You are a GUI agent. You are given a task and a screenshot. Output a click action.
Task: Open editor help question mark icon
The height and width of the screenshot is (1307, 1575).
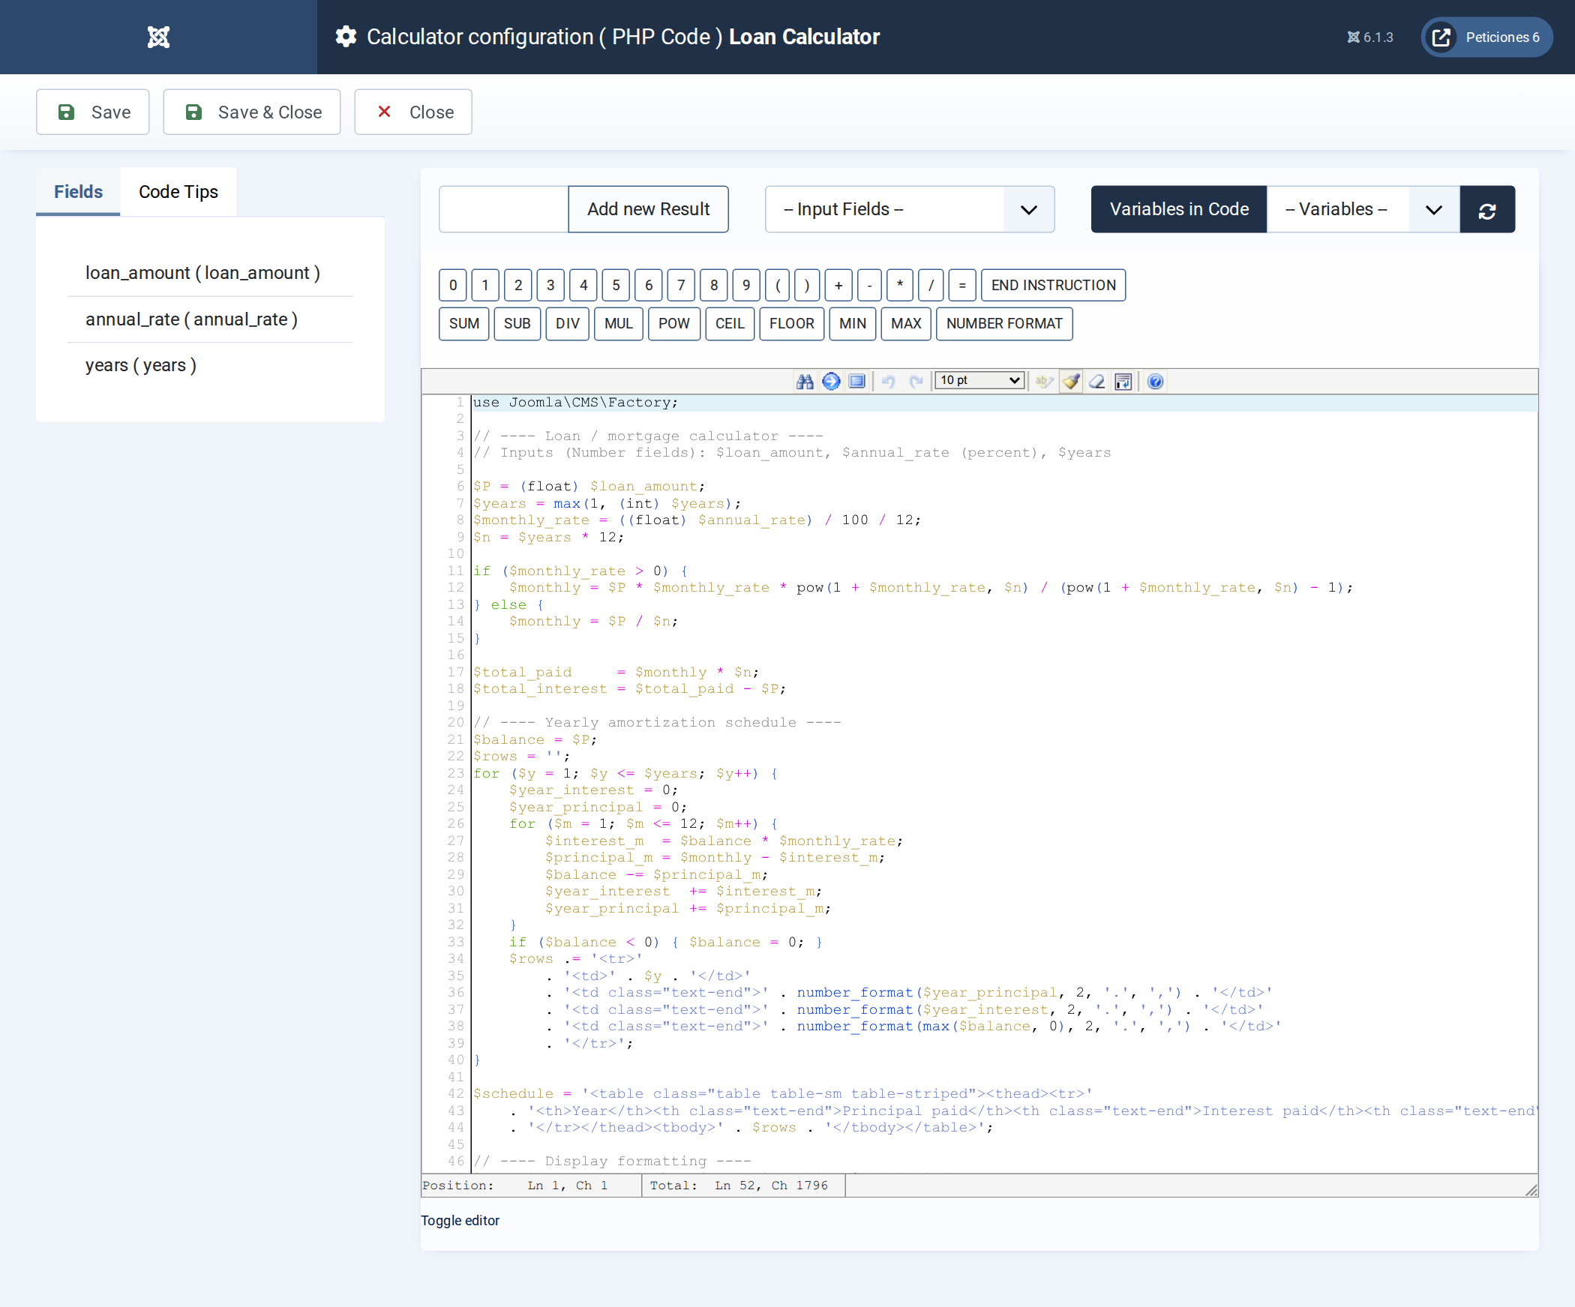tap(1156, 381)
